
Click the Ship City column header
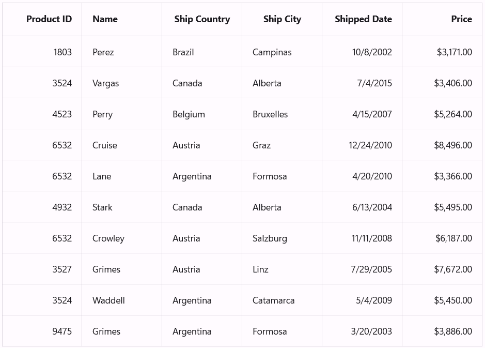[x=282, y=19]
